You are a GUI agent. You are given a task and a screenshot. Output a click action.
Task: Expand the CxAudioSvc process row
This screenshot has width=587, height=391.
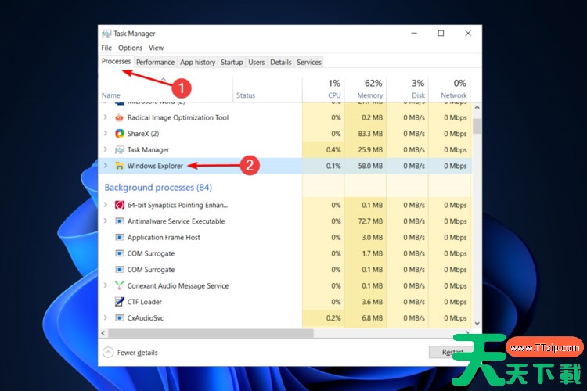click(106, 317)
